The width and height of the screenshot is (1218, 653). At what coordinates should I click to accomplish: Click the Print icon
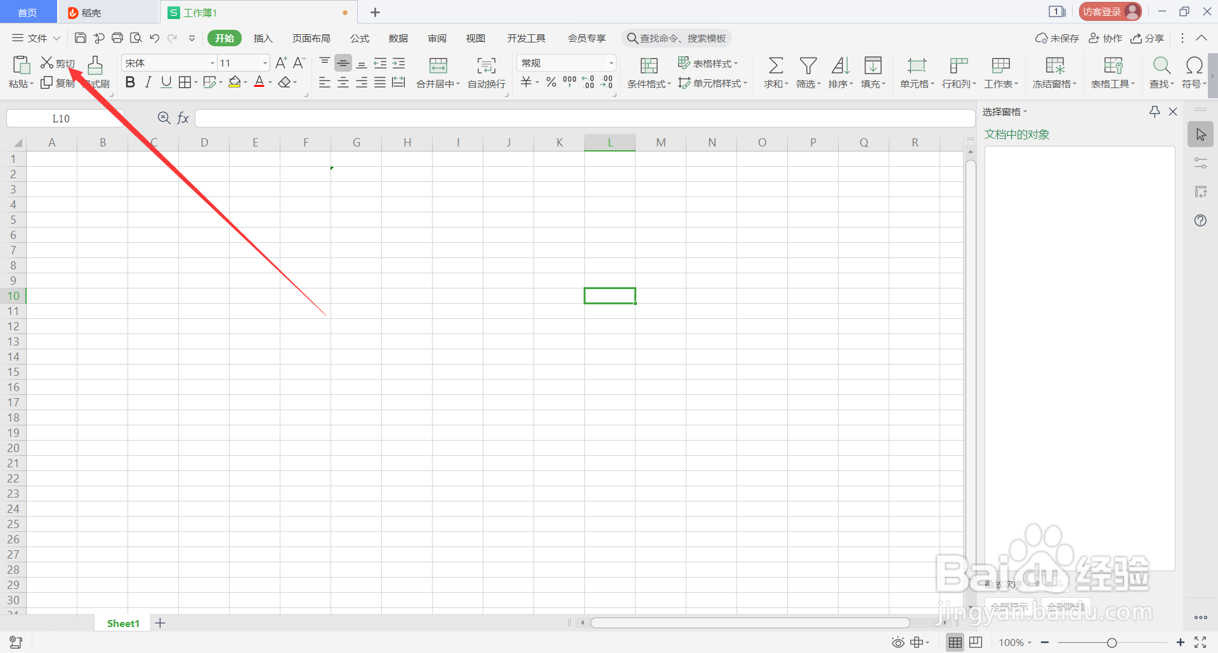tap(117, 38)
